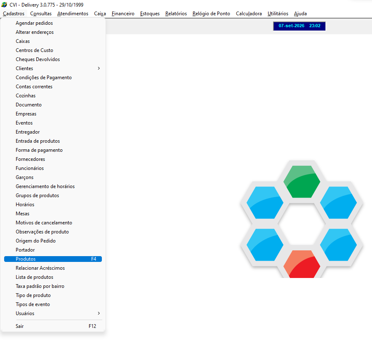Select Forma de pagamento entry

[x=53, y=150]
